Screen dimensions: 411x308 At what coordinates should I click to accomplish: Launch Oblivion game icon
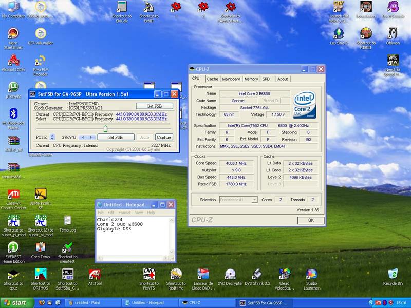(x=393, y=36)
